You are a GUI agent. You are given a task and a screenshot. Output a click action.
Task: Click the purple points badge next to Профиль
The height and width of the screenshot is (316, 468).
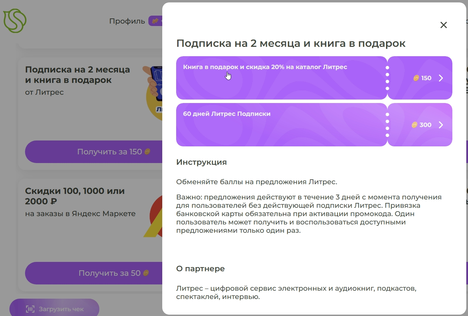pos(155,21)
